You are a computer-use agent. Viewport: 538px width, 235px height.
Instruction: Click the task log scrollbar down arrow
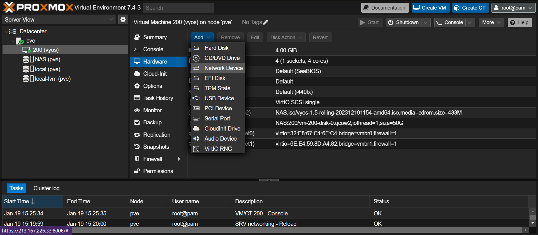[x=533, y=223]
